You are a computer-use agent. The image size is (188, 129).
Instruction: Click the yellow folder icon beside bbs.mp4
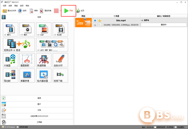click(x=100, y=21)
